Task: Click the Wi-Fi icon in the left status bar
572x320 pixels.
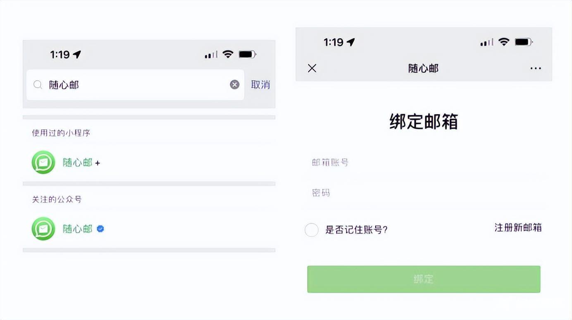Action: coord(228,54)
